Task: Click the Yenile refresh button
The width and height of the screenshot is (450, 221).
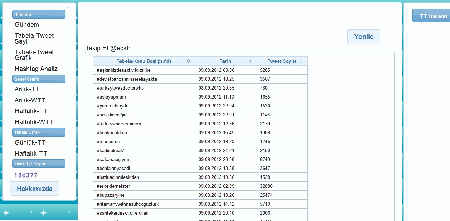Action: pos(364,37)
